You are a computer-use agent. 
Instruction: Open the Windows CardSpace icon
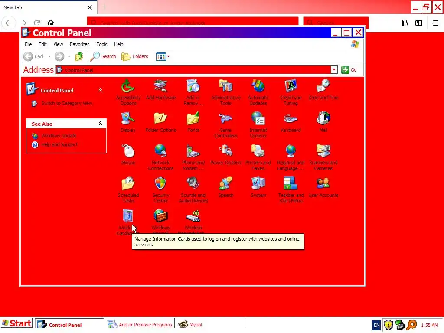click(x=128, y=216)
